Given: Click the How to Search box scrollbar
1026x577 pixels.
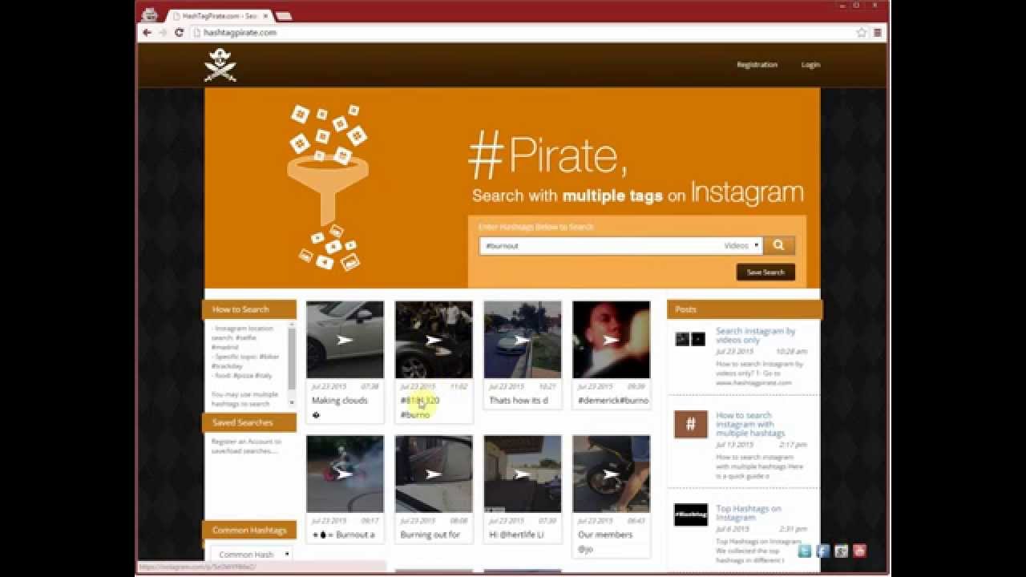Looking at the screenshot, I should (x=292, y=365).
